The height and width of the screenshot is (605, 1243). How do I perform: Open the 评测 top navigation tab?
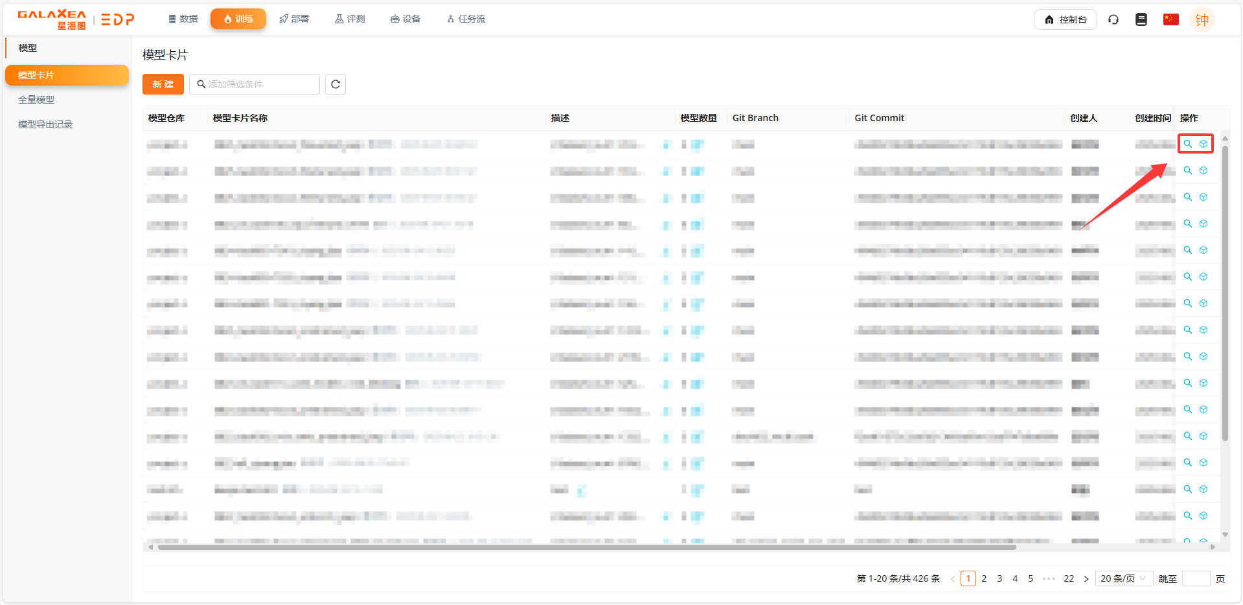point(350,19)
